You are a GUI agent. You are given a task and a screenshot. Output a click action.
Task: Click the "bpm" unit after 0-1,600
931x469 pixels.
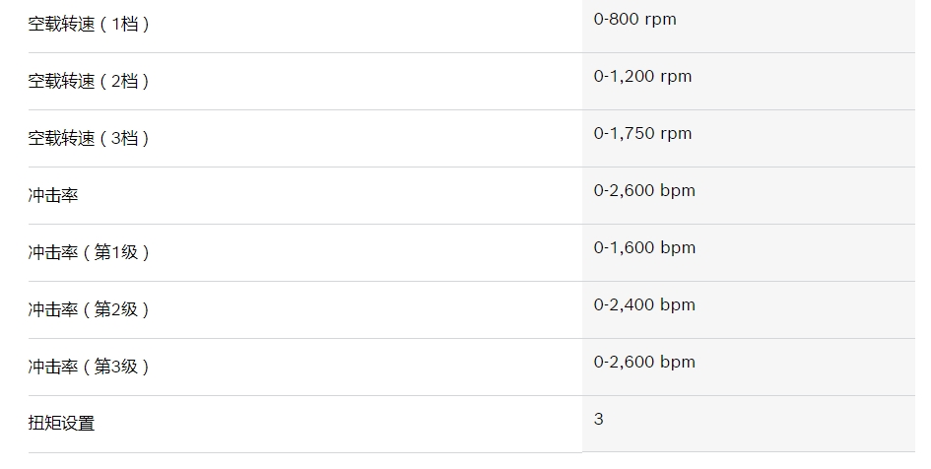point(678,247)
